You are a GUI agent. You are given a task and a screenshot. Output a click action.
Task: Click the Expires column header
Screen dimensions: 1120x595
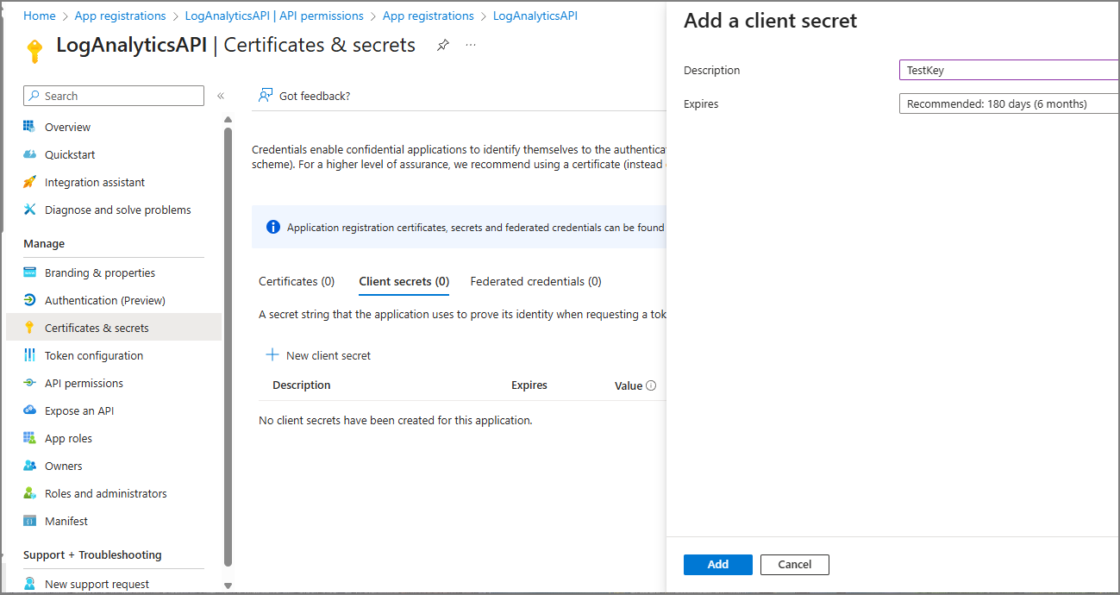pos(529,385)
